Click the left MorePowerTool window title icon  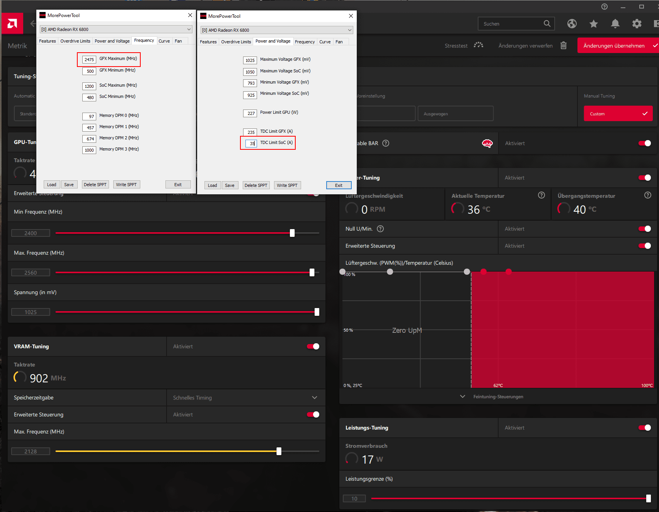coord(43,15)
